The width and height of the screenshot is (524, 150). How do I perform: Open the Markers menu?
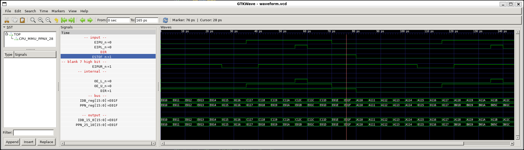point(58,11)
